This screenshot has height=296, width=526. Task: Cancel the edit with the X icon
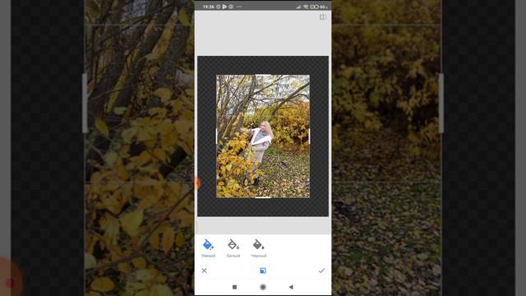(x=205, y=271)
